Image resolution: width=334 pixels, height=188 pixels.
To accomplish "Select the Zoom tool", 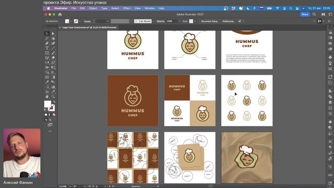I will (53, 97).
